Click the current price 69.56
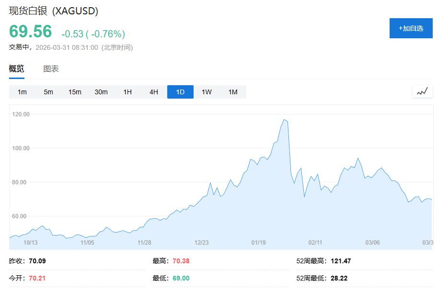The image size is (438, 292). [31, 32]
